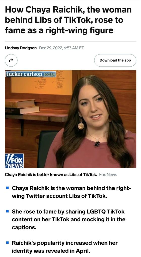This screenshot has height=257, width=141.
Task: Click the blue marker of the first bullet
Action: 7,188
